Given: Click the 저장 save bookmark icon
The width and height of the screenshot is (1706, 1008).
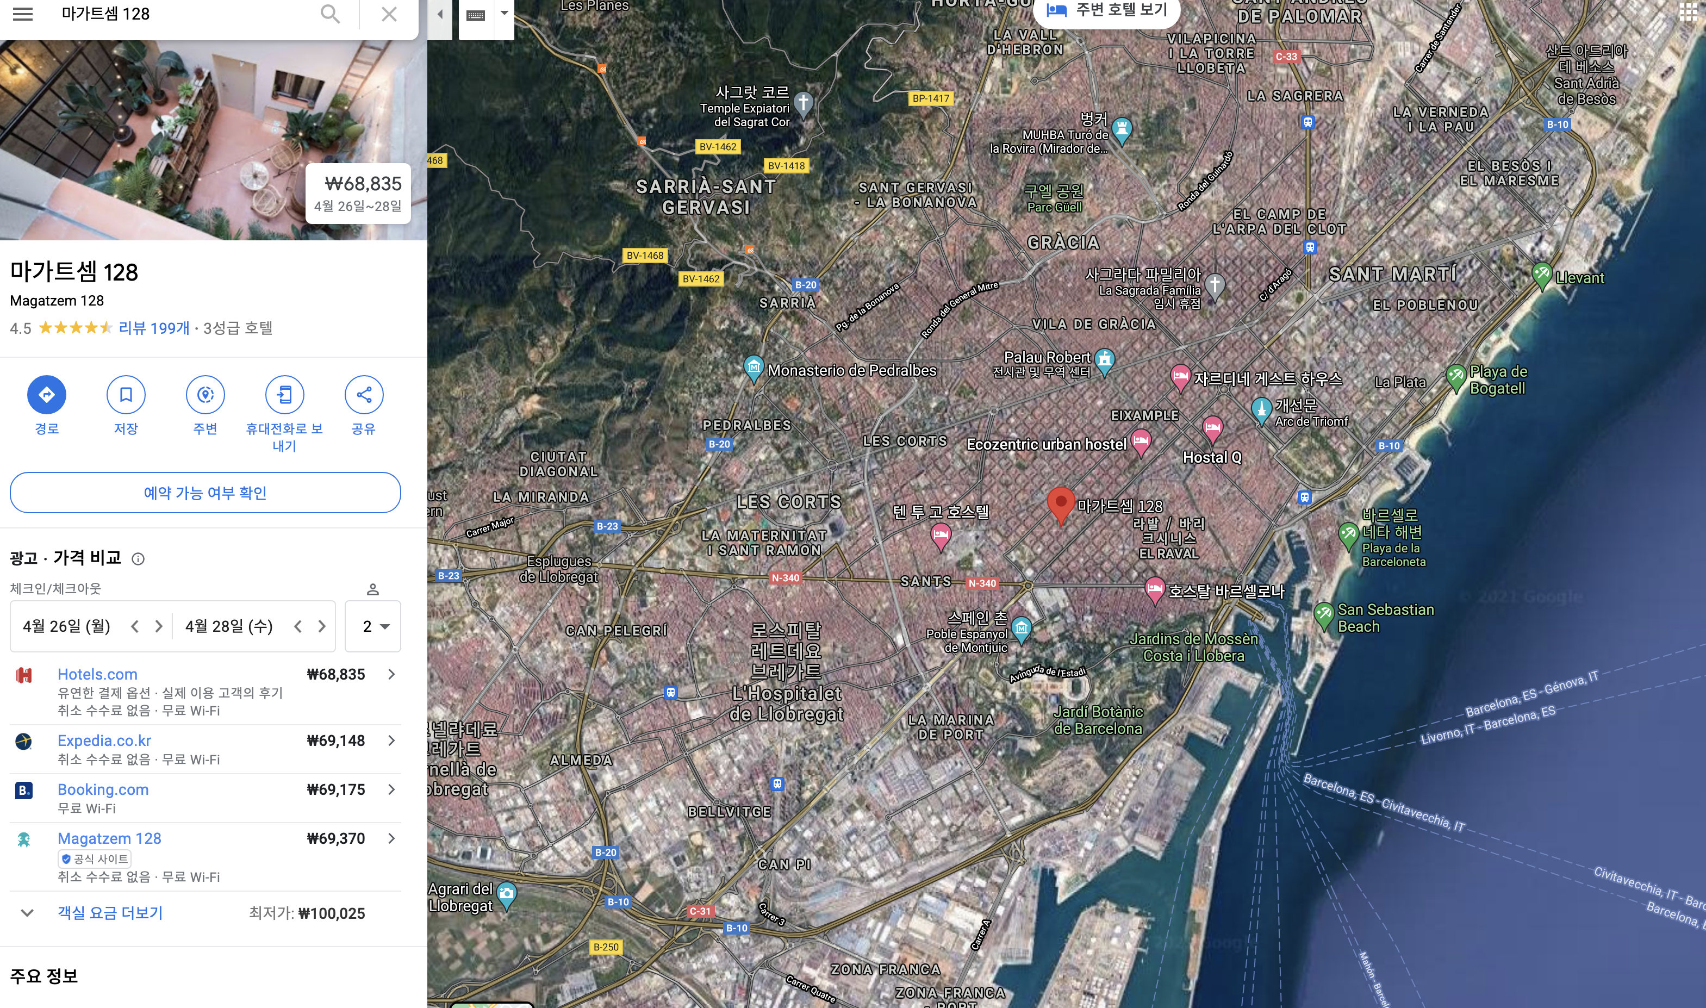Looking at the screenshot, I should (x=126, y=395).
